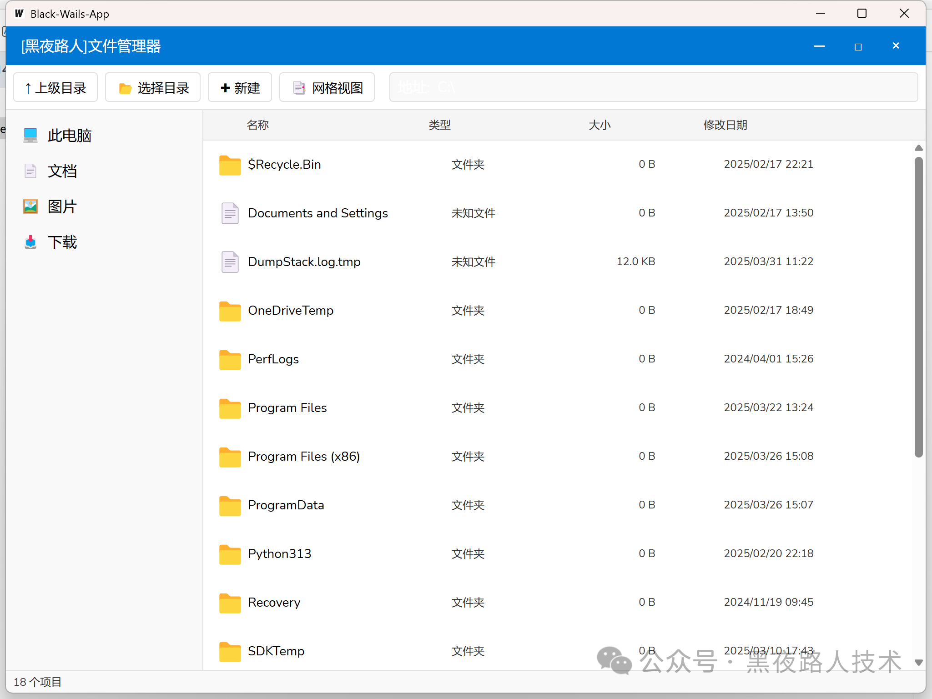The width and height of the screenshot is (932, 699).
Task: Click the Downloads sidebar icon
Action: point(30,242)
